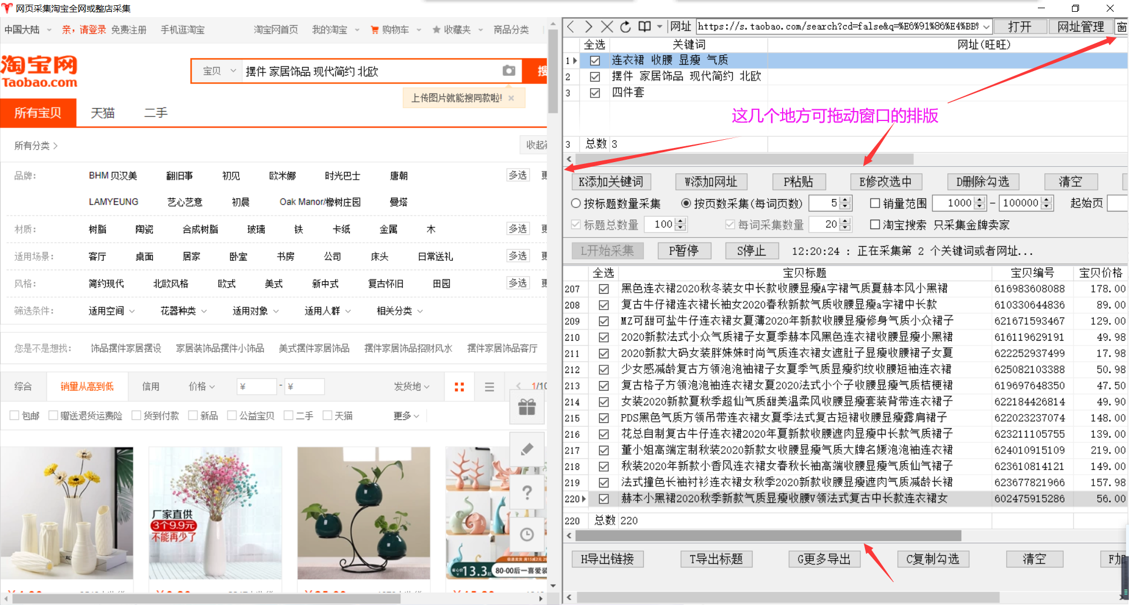Image resolution: width=1129 pixels, height=605 pixels.
Task: Uncheck row 207 item checkbox in results
Action: click(x=604, y=288)
